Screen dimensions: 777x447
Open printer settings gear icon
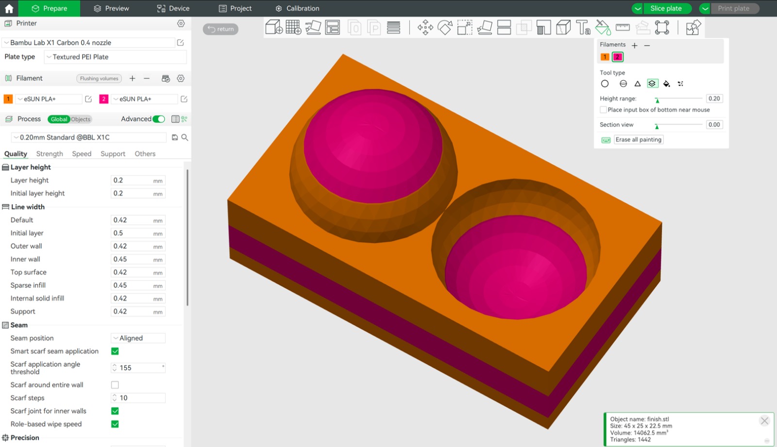[x=181, y=23]
